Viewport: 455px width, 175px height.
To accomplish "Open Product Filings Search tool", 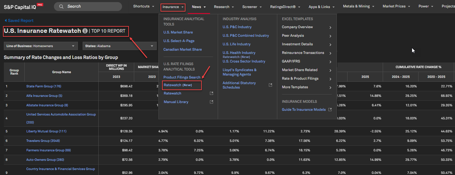I will pos(182,77).
